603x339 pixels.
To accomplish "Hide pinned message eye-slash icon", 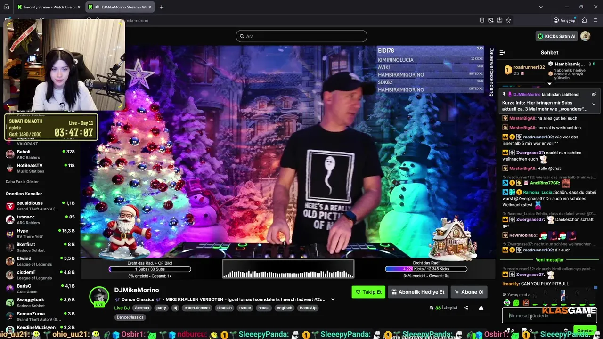I will point(594,94).
